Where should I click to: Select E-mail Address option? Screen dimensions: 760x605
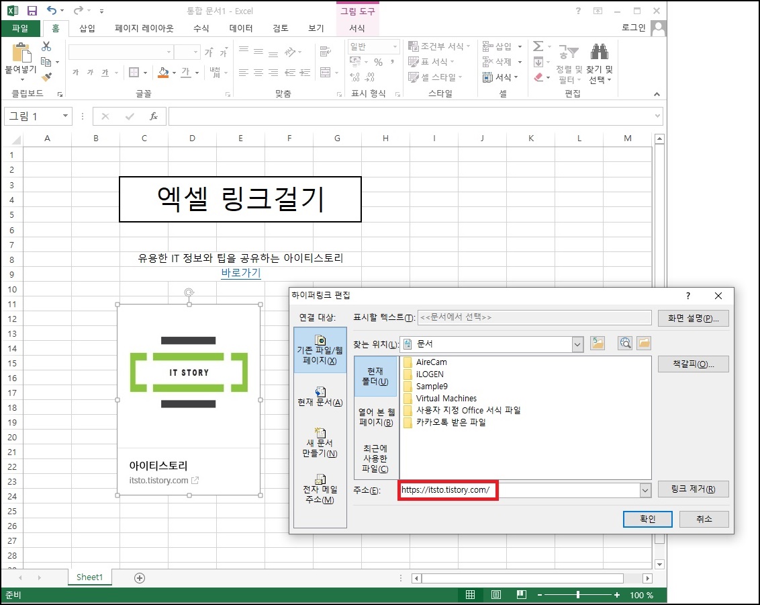click(320, 489)
